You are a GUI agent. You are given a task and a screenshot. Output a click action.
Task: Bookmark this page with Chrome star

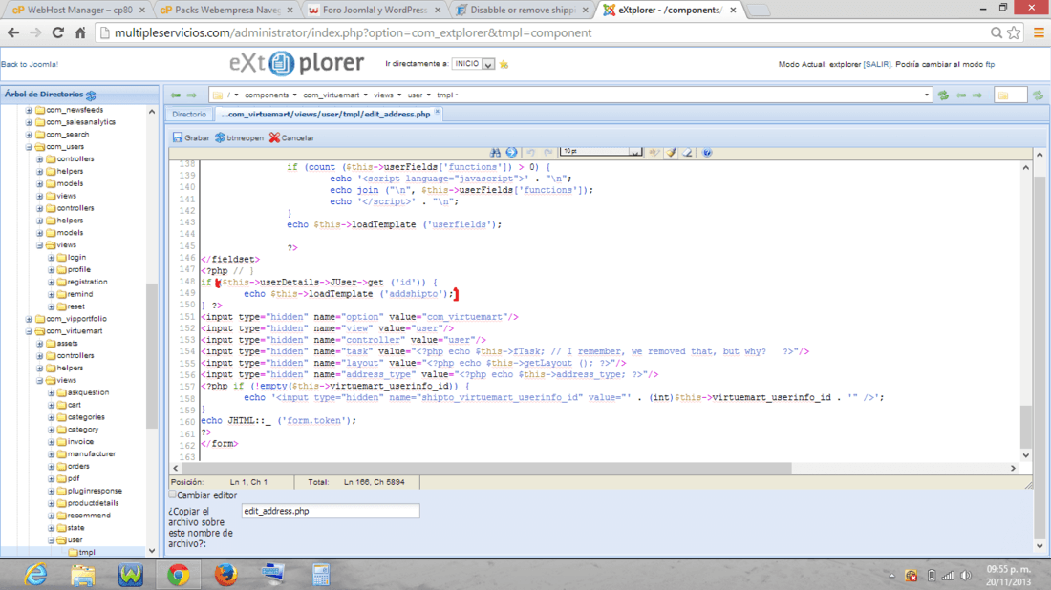point(1014,32)
